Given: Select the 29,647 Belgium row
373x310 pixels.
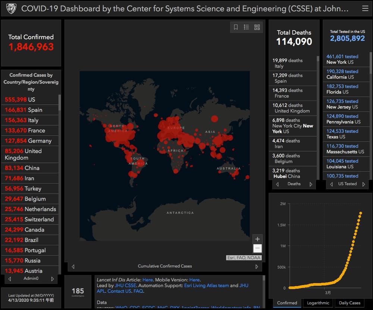Looking at the screenshot, I should [x=30, y=199].
